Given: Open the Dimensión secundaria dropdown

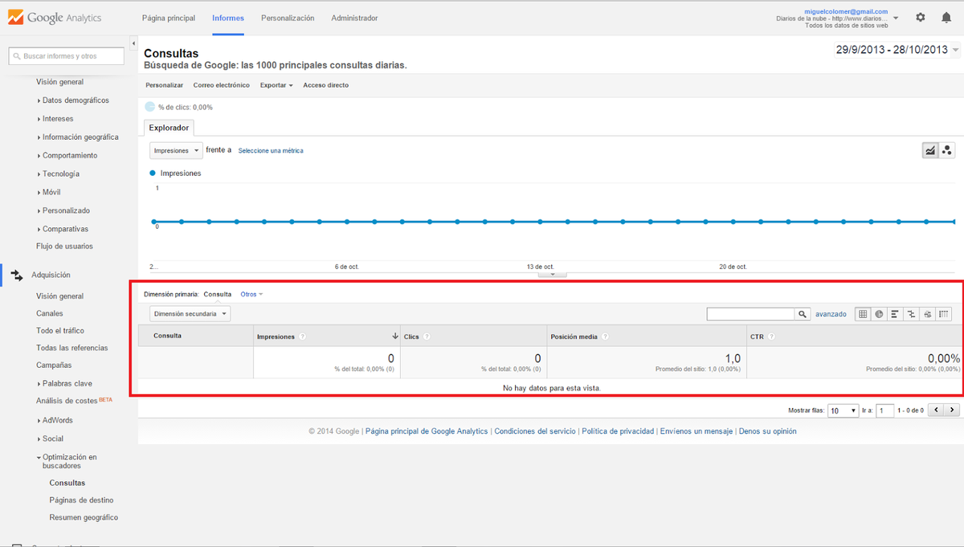Looking at the screenshot, I should [190, 314].
